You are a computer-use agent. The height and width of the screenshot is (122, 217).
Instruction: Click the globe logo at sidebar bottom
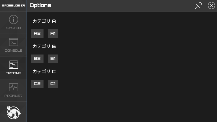click(x=13, y=112)
